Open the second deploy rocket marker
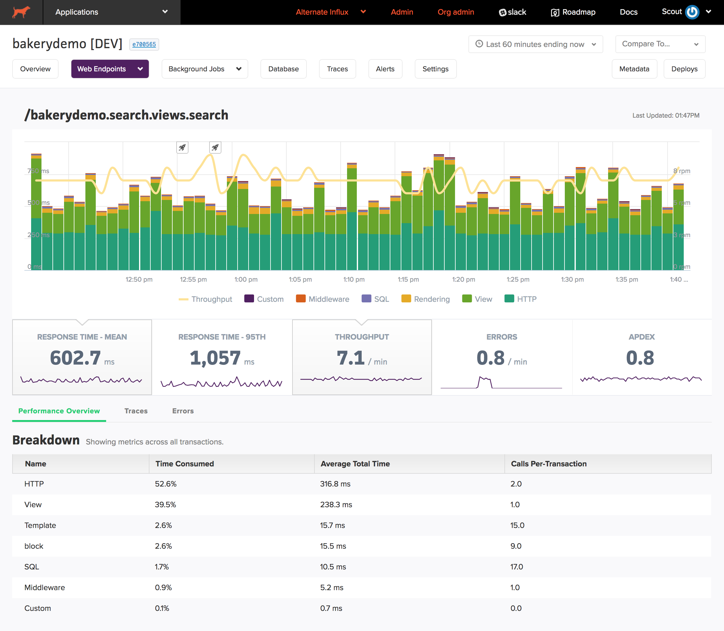Image resolution: width=724 pixels, height=631 pixels. (x=215, y=147)
